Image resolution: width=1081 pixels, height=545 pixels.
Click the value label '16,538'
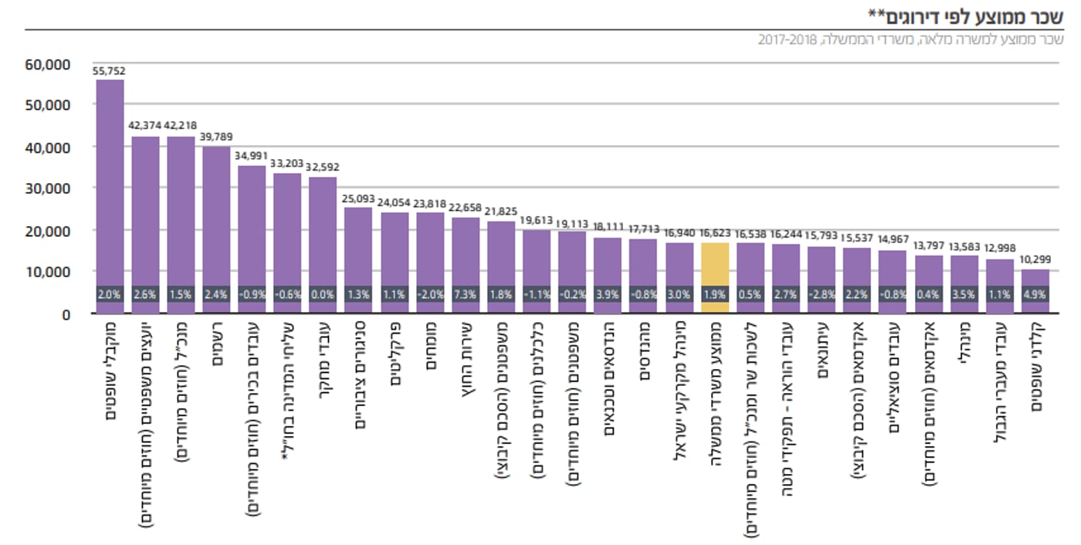(x=751, y=234)
